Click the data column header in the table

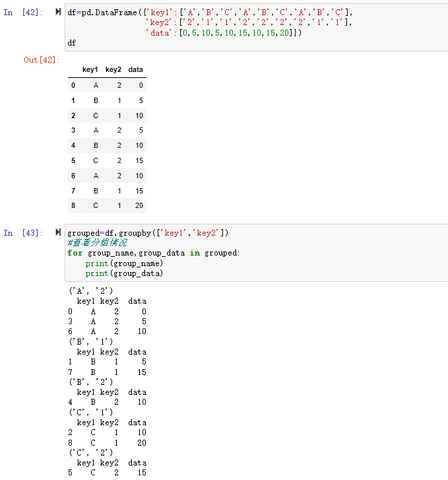pos(135,69)
